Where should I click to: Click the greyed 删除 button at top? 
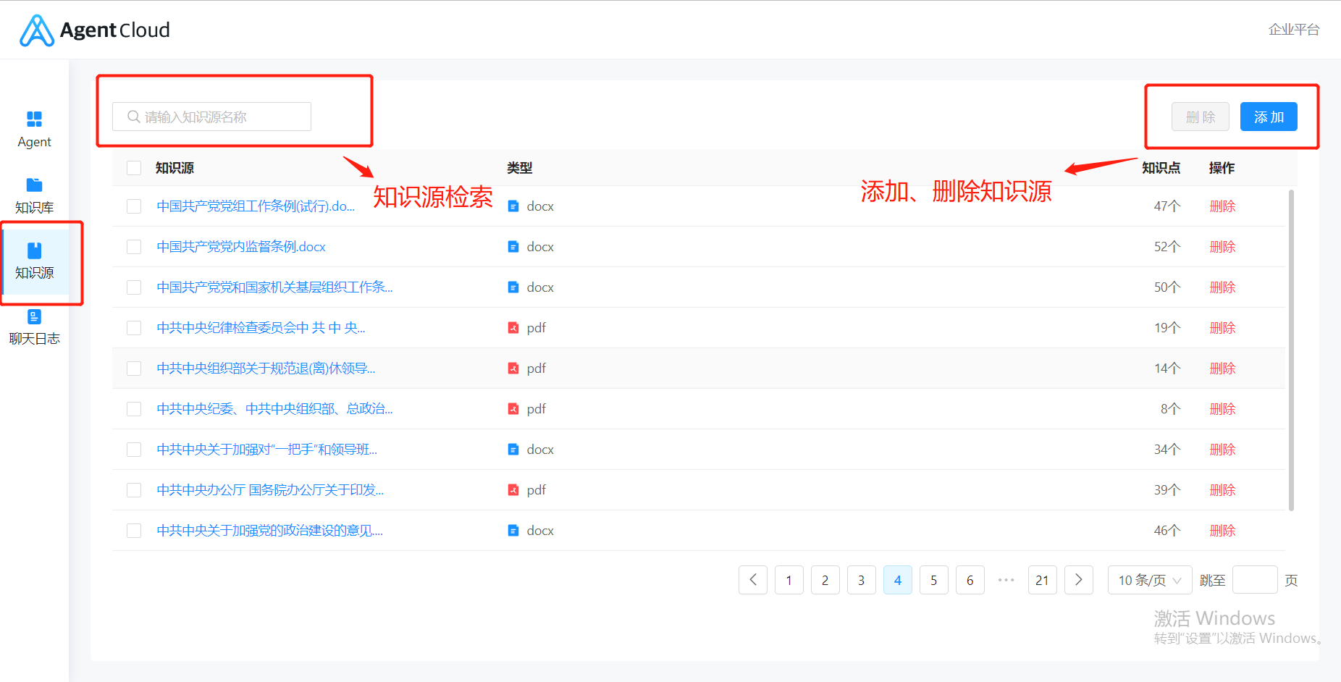[x=1201, y=117]
